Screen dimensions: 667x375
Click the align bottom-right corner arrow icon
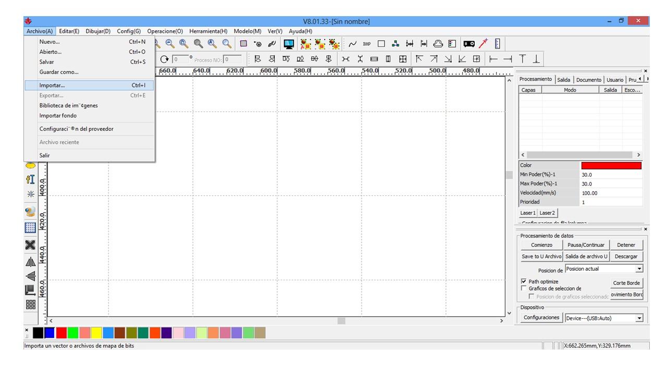tap(448, 59)
